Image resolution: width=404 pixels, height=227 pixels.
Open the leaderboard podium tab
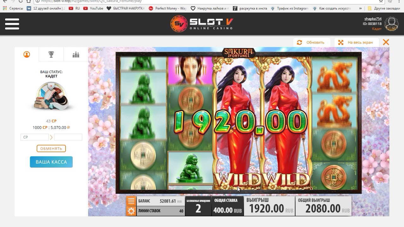tap(76, 55)
